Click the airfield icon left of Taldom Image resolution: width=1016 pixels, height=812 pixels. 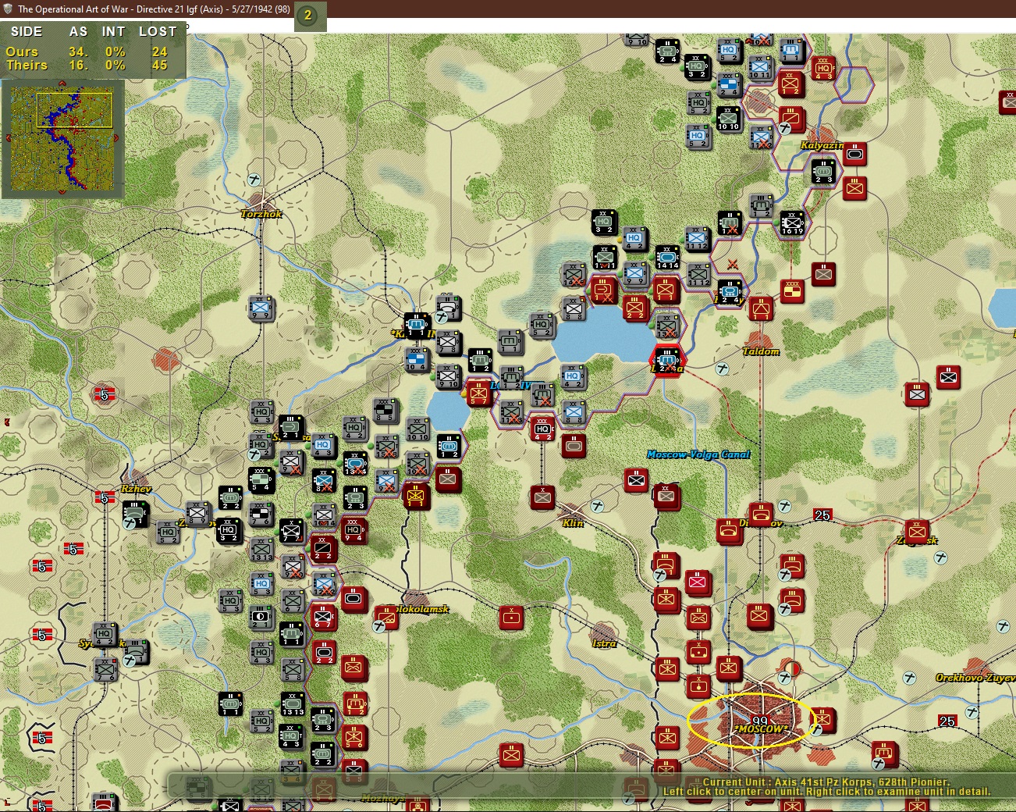coord(723,368)
